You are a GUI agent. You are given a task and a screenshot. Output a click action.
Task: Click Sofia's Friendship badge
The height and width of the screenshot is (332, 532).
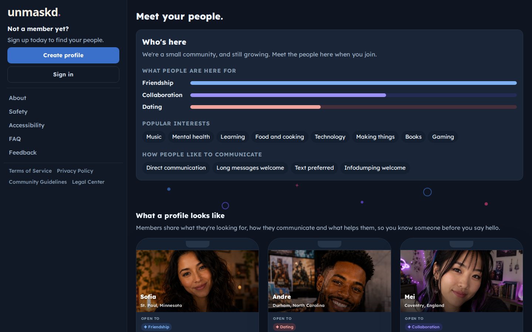tap(156, 327)
